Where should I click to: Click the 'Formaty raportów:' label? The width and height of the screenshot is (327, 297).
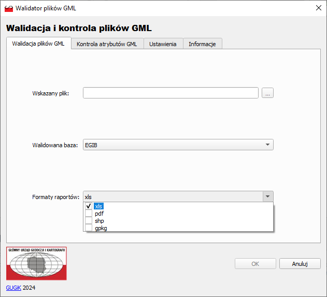56,197
